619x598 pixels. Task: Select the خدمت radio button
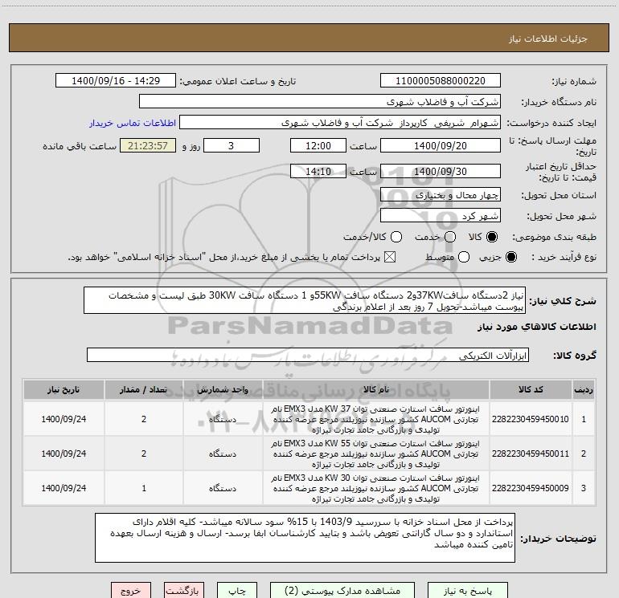(x=450, y=237)
